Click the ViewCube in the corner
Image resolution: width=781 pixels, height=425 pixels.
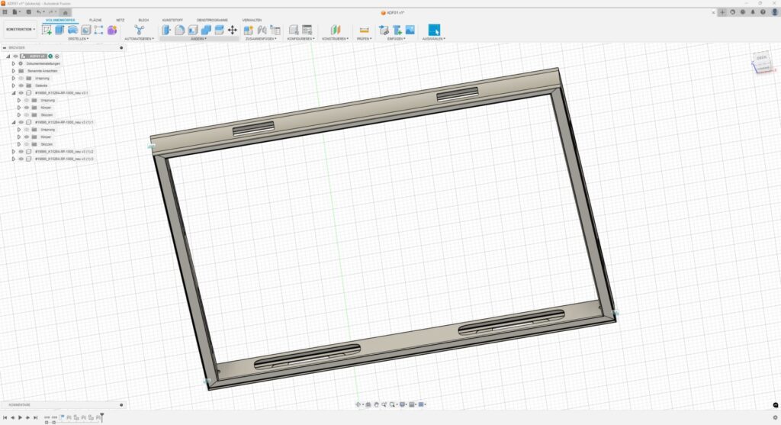tap(760, 64)
